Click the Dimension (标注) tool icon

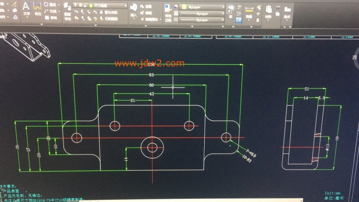click(x=38, y=8)
